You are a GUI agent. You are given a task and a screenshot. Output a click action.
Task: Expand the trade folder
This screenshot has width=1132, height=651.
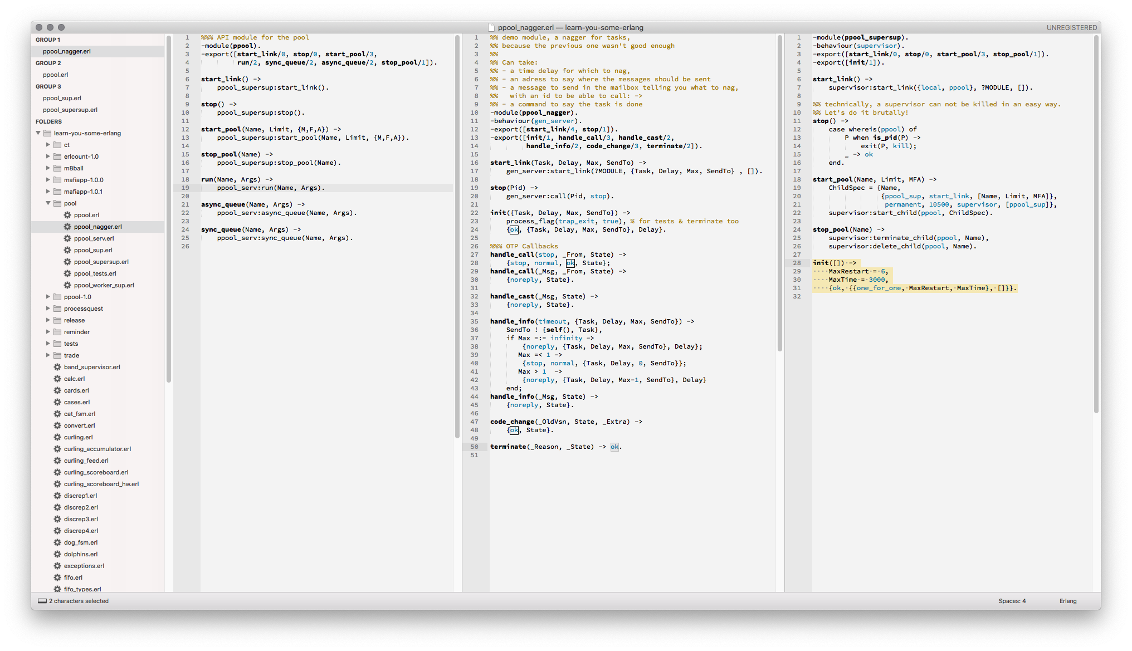click(x=48, y=355)
